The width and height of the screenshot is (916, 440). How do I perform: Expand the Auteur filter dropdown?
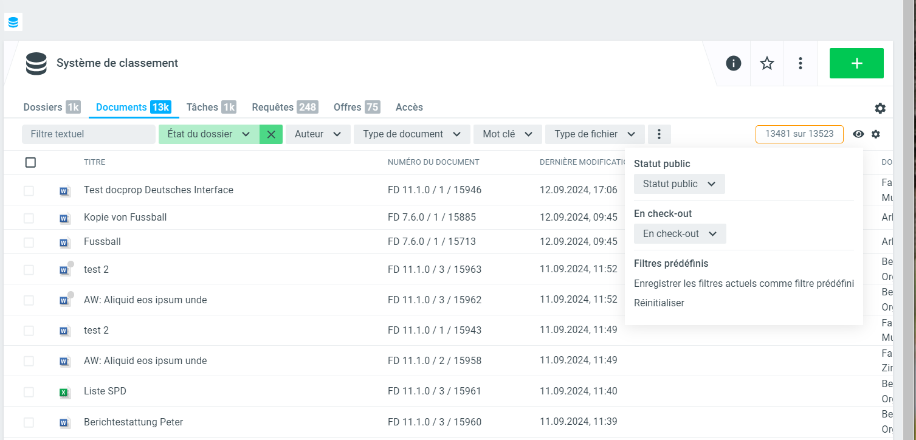pyautogui.click(x=318, y=134)
